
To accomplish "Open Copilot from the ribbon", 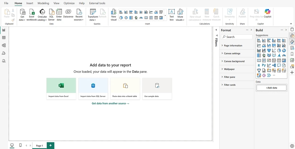I will point(268,13).
